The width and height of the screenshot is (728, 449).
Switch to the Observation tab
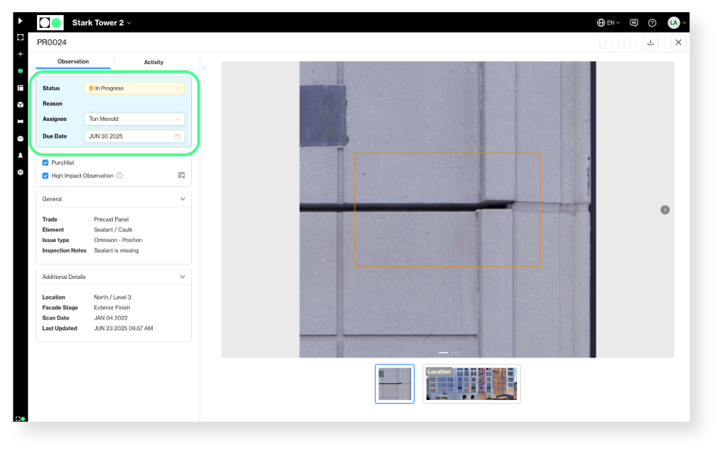[x=73, y=62]
